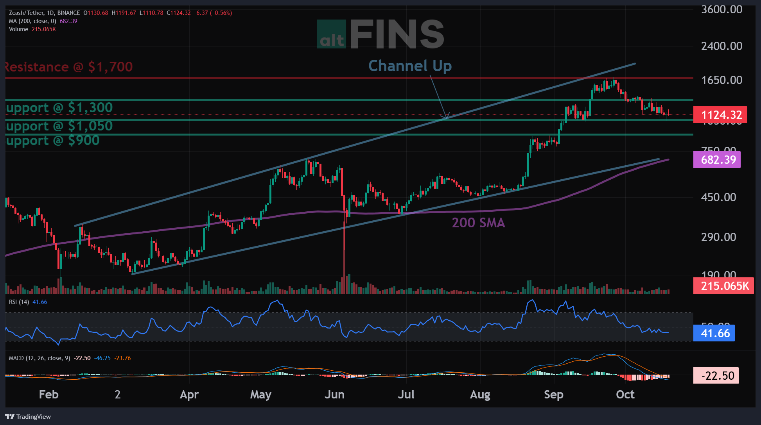This screenshot has width=761, height=425.
Task: Click the Sep label on time axis
Action: 554,395
